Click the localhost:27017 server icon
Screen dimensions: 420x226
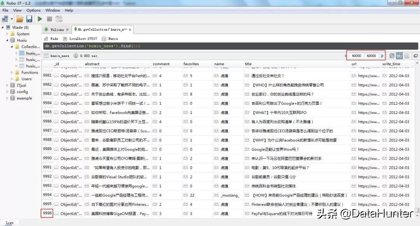coord(65,39)
